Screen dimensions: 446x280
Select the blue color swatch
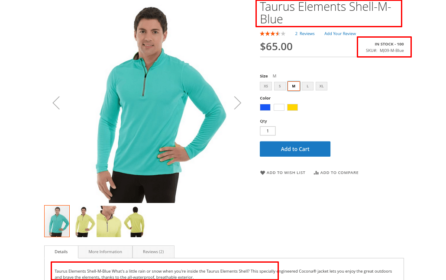point(265,107)
